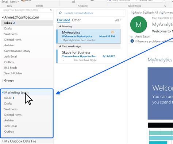Open the Skype for Business email
Image resolution: width=173 pixels, height=144 pixels.
click(88, 56)
